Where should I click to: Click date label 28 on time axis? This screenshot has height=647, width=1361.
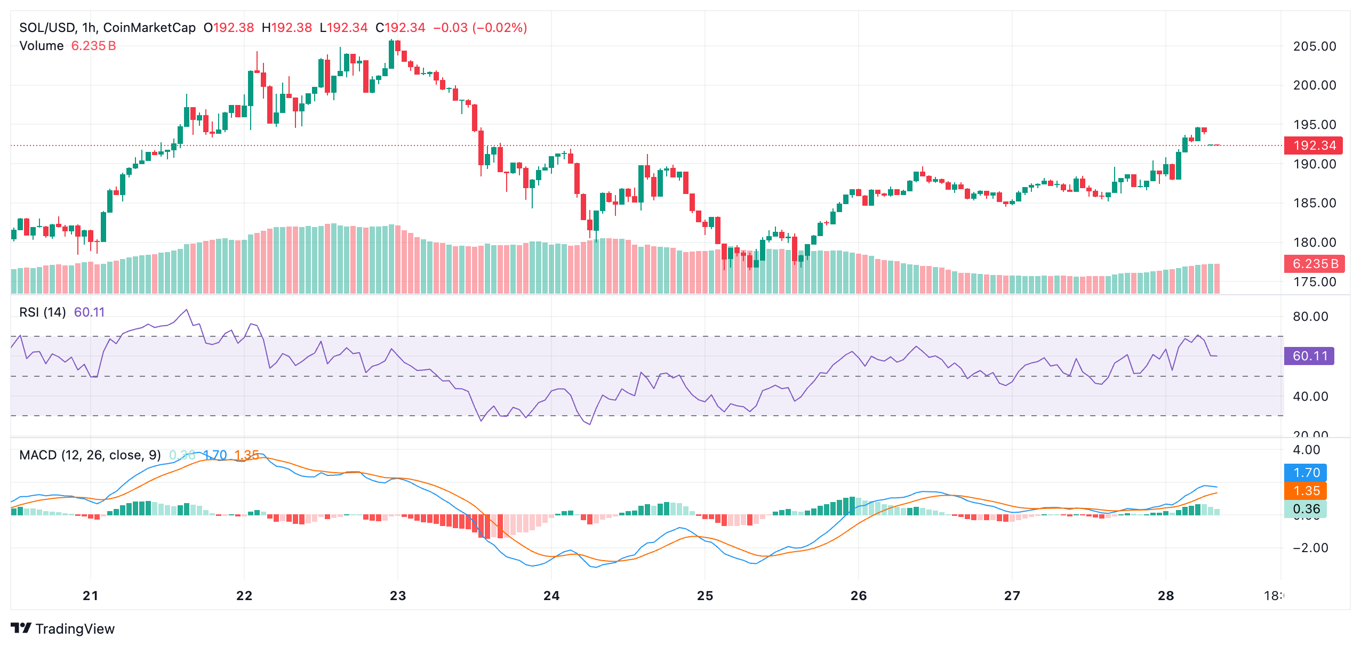coord(1166,595)
